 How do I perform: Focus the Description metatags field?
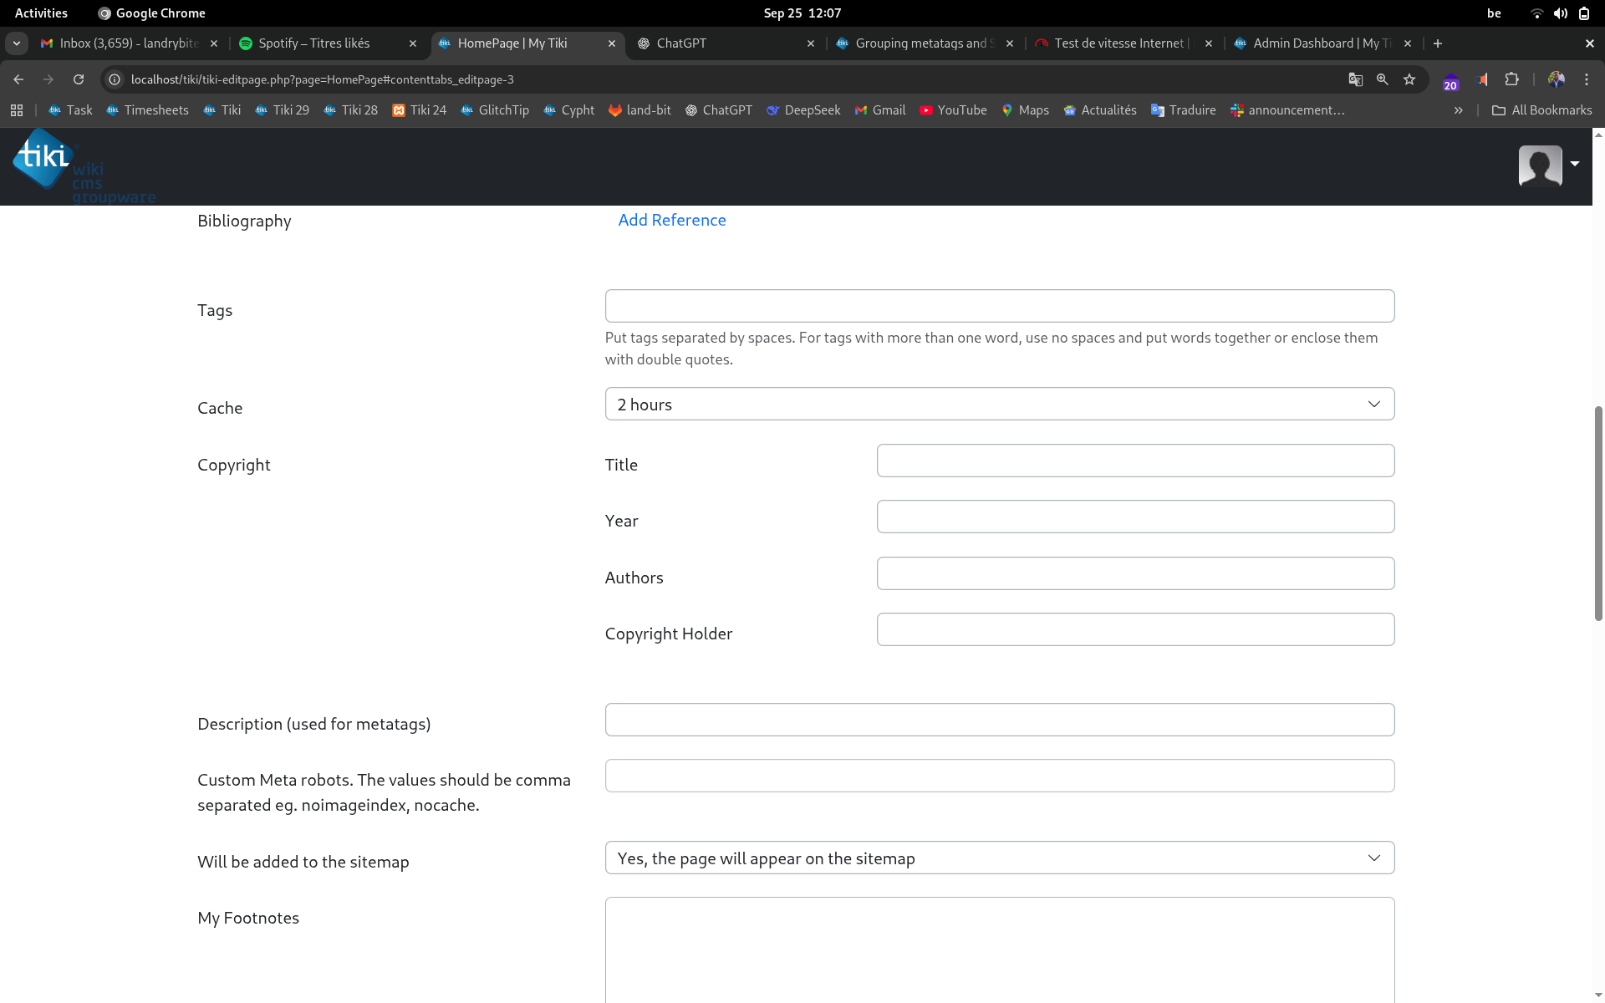click(1000, 720)
